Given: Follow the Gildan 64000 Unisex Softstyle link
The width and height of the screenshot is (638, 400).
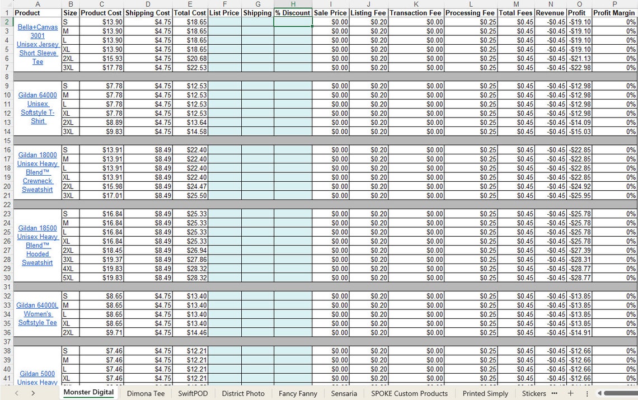Looking at the screenshot, I should [37, 108].
